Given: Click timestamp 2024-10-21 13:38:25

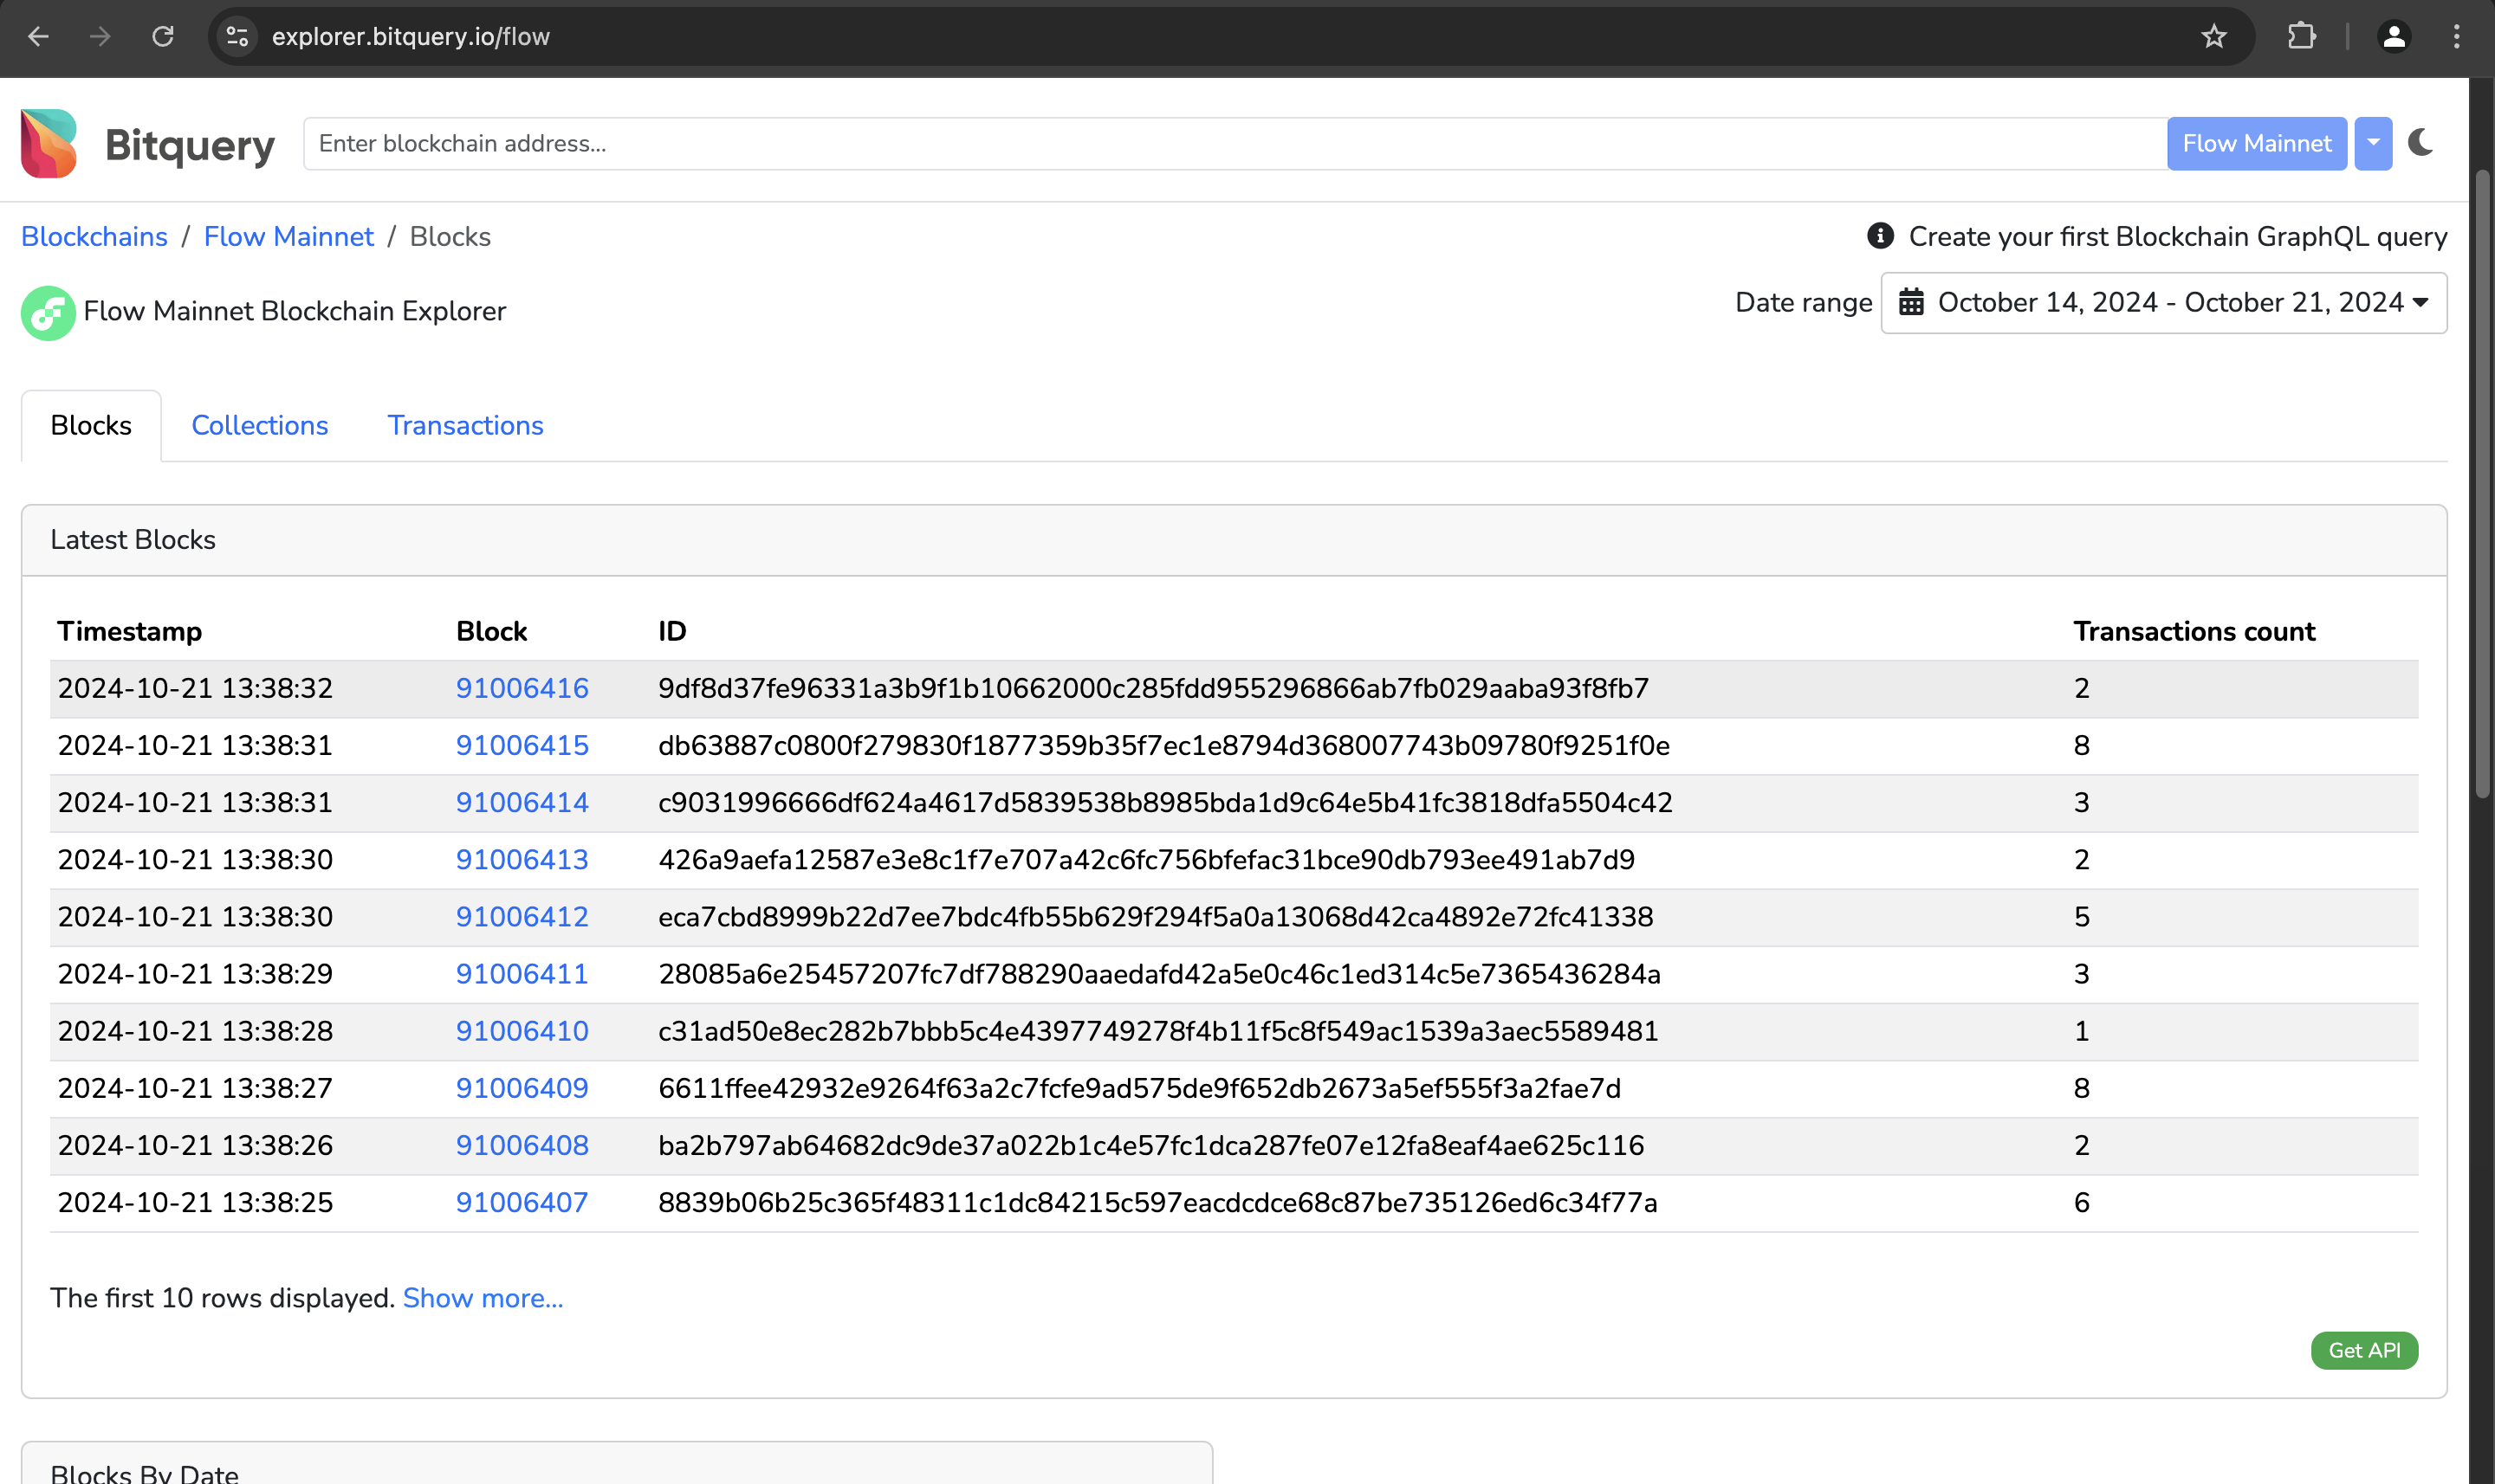Looking at the screenshot, I should click(195, 1202).
